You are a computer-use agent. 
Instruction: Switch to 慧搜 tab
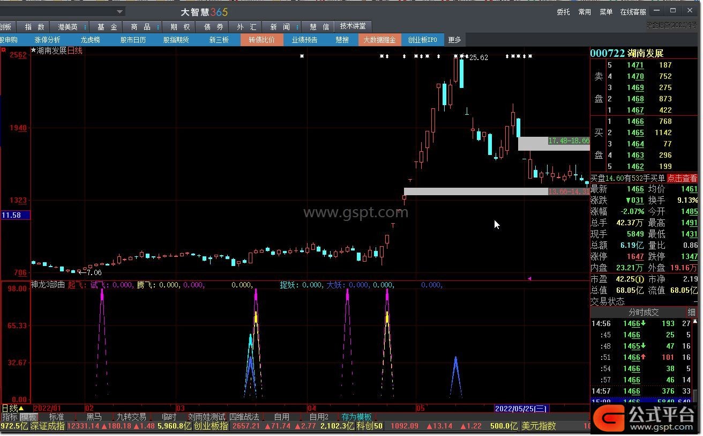tap(342, 40)
